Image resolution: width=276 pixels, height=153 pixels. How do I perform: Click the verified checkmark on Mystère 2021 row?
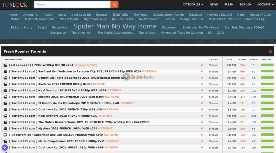pyautogui.click(x=202, y=128)
